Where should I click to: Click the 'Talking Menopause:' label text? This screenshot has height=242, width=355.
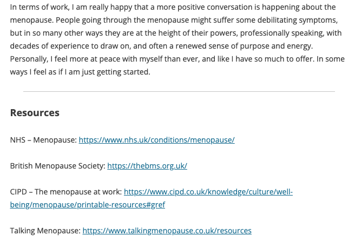point(45,231)
